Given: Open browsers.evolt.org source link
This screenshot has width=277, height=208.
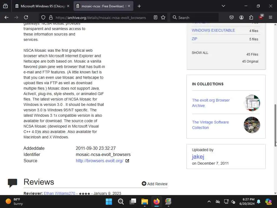Looking at the screenshot, I should point(100,161).
